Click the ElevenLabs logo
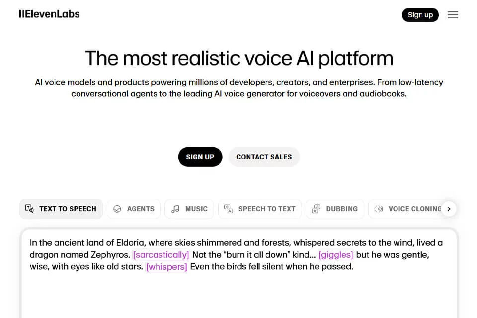This screenshot has height=318, width=477. pyautogui.click(x=49, y=14)
